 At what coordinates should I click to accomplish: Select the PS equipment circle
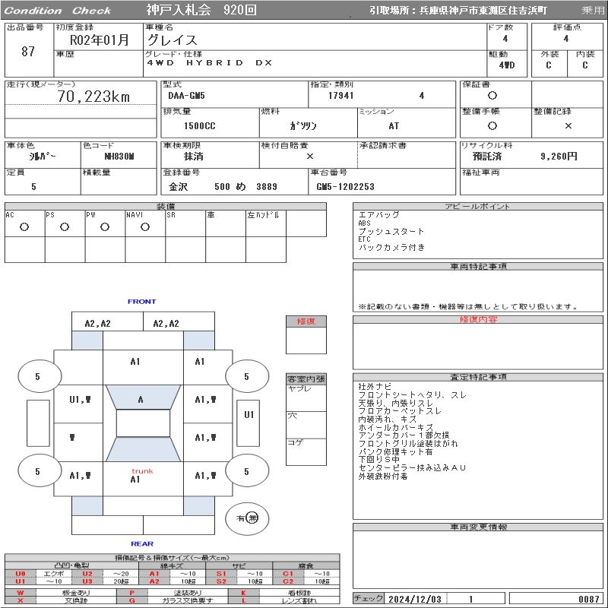(65, 227)
